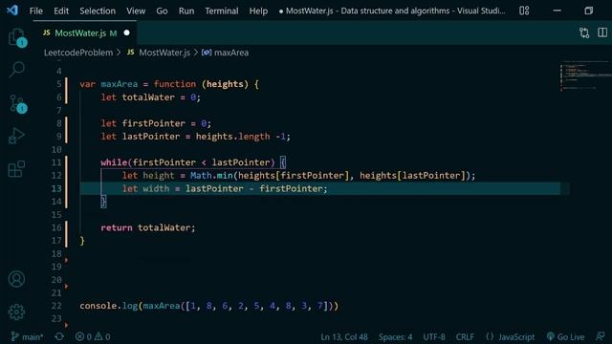Open the Manage gear settings icon
Image resolution: width=612 pixels, height=344 pixels.
[16, 312]
